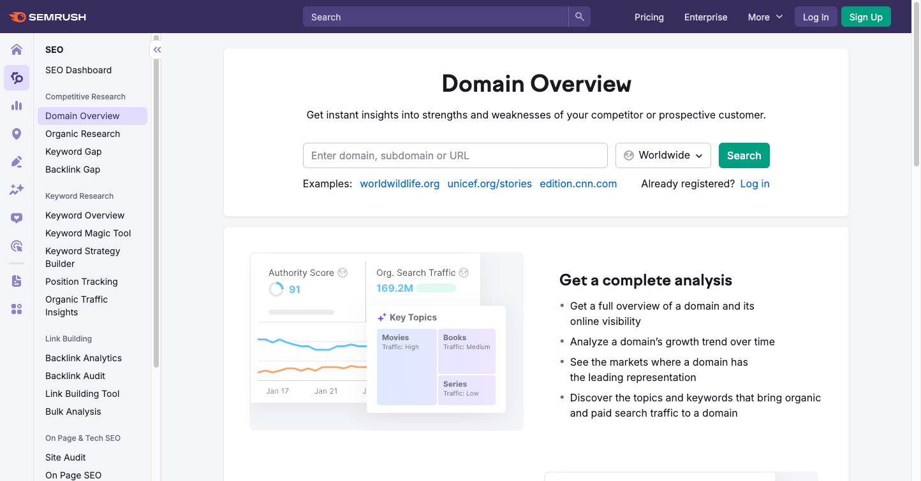This screenshot has height=481, width=921.
Task: Click the Books key topic tile
Action: pos(467,351)
